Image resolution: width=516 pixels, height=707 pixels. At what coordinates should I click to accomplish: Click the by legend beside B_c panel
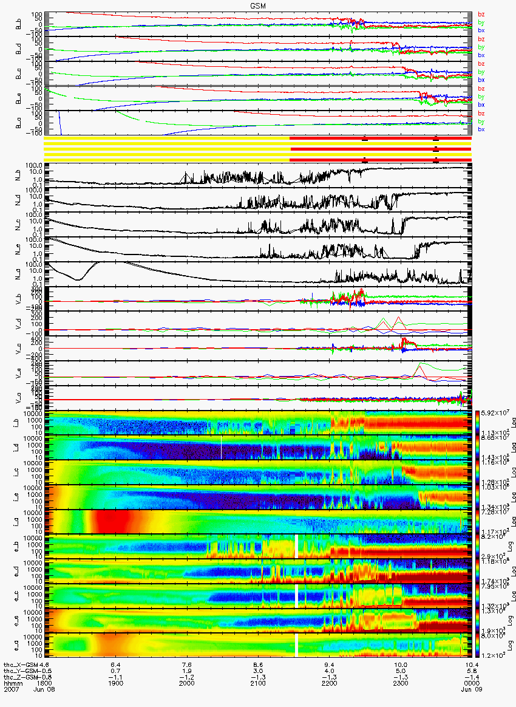click(481, 72)
